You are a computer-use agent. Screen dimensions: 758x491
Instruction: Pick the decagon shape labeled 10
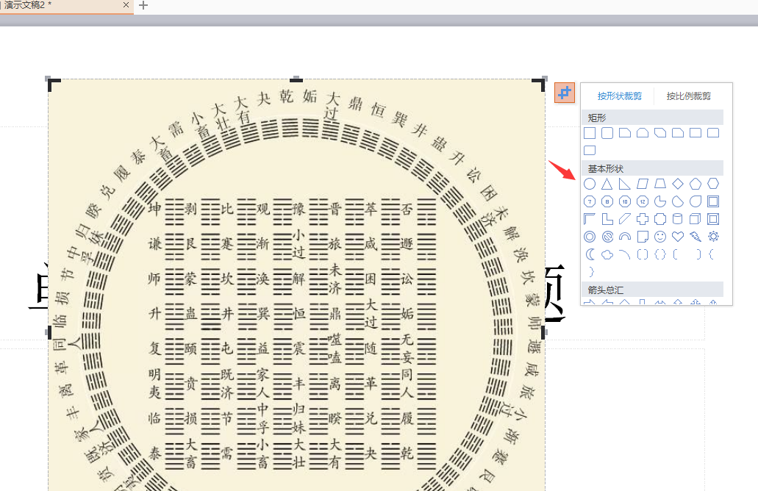(x=625, y=201)
